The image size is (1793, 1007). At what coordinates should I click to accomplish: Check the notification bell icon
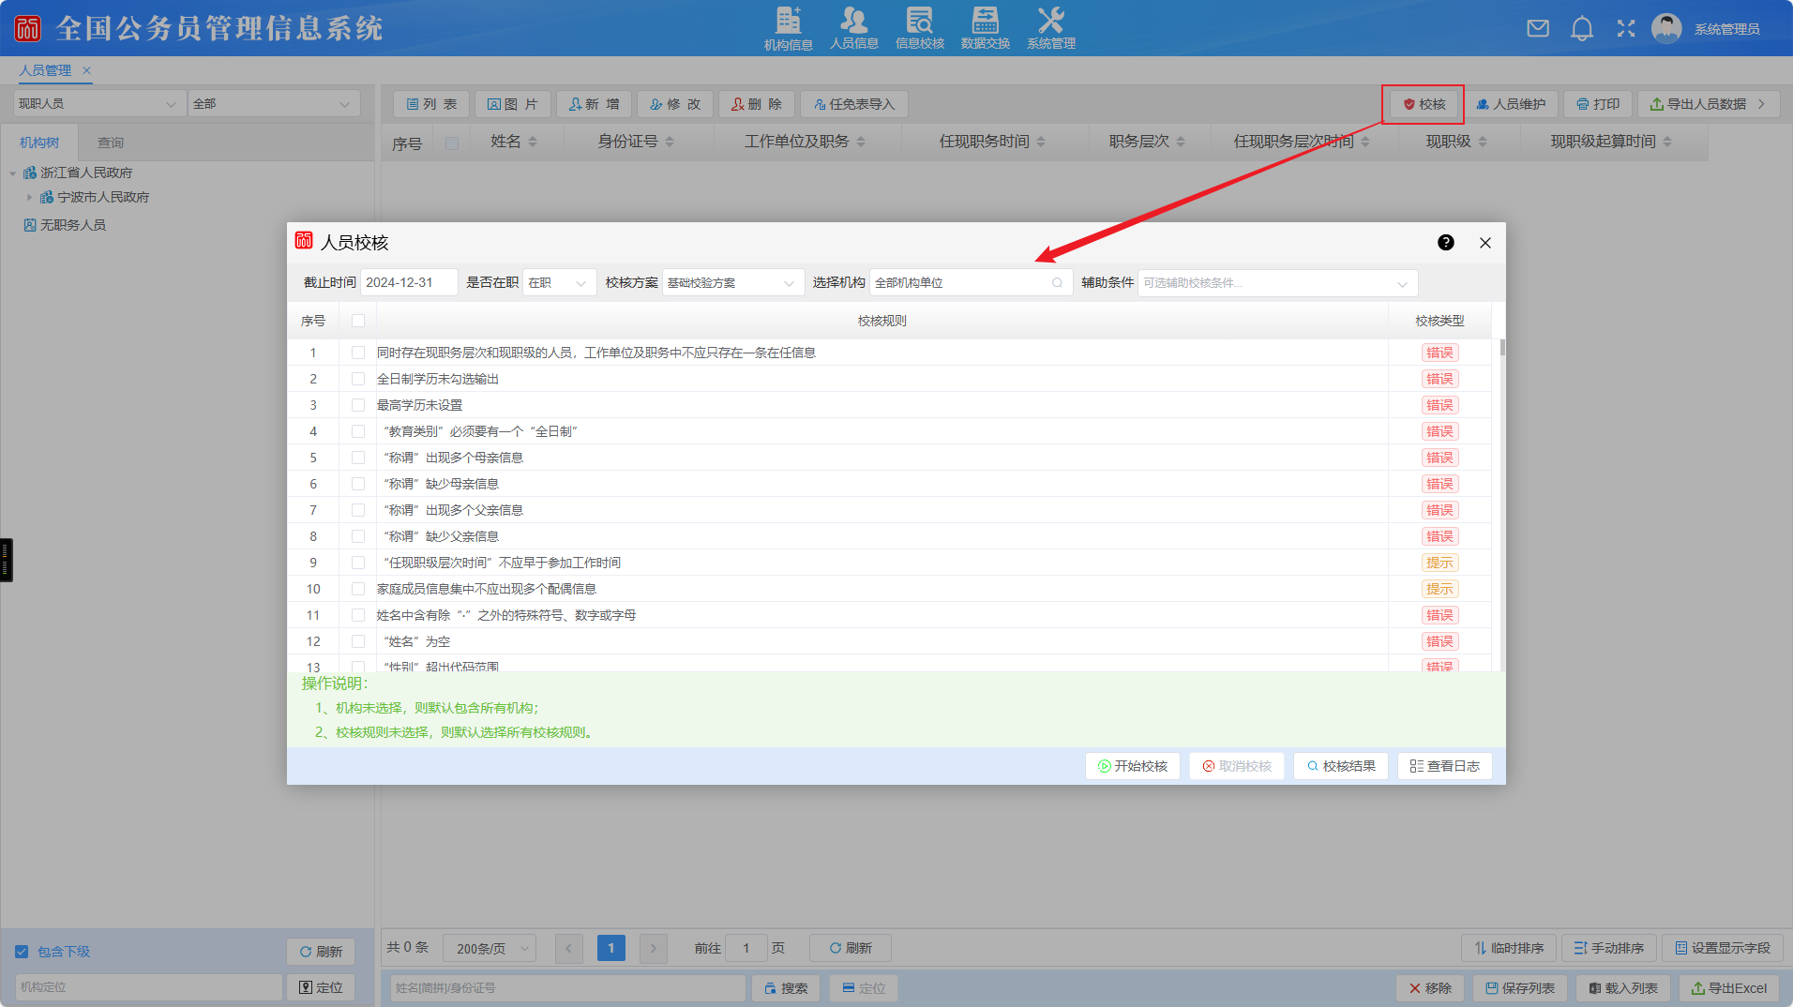[x=1582, y=28]
